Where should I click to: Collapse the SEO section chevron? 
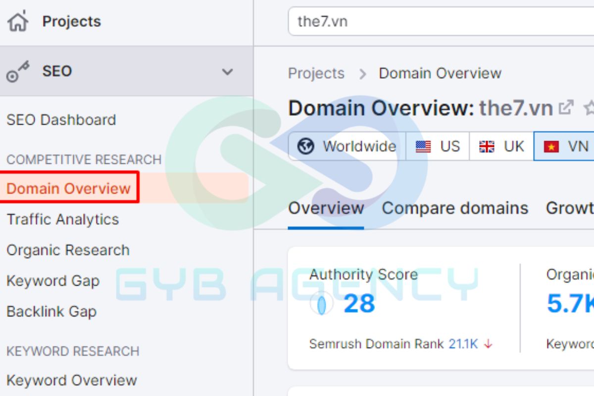[x=227, y=72]
